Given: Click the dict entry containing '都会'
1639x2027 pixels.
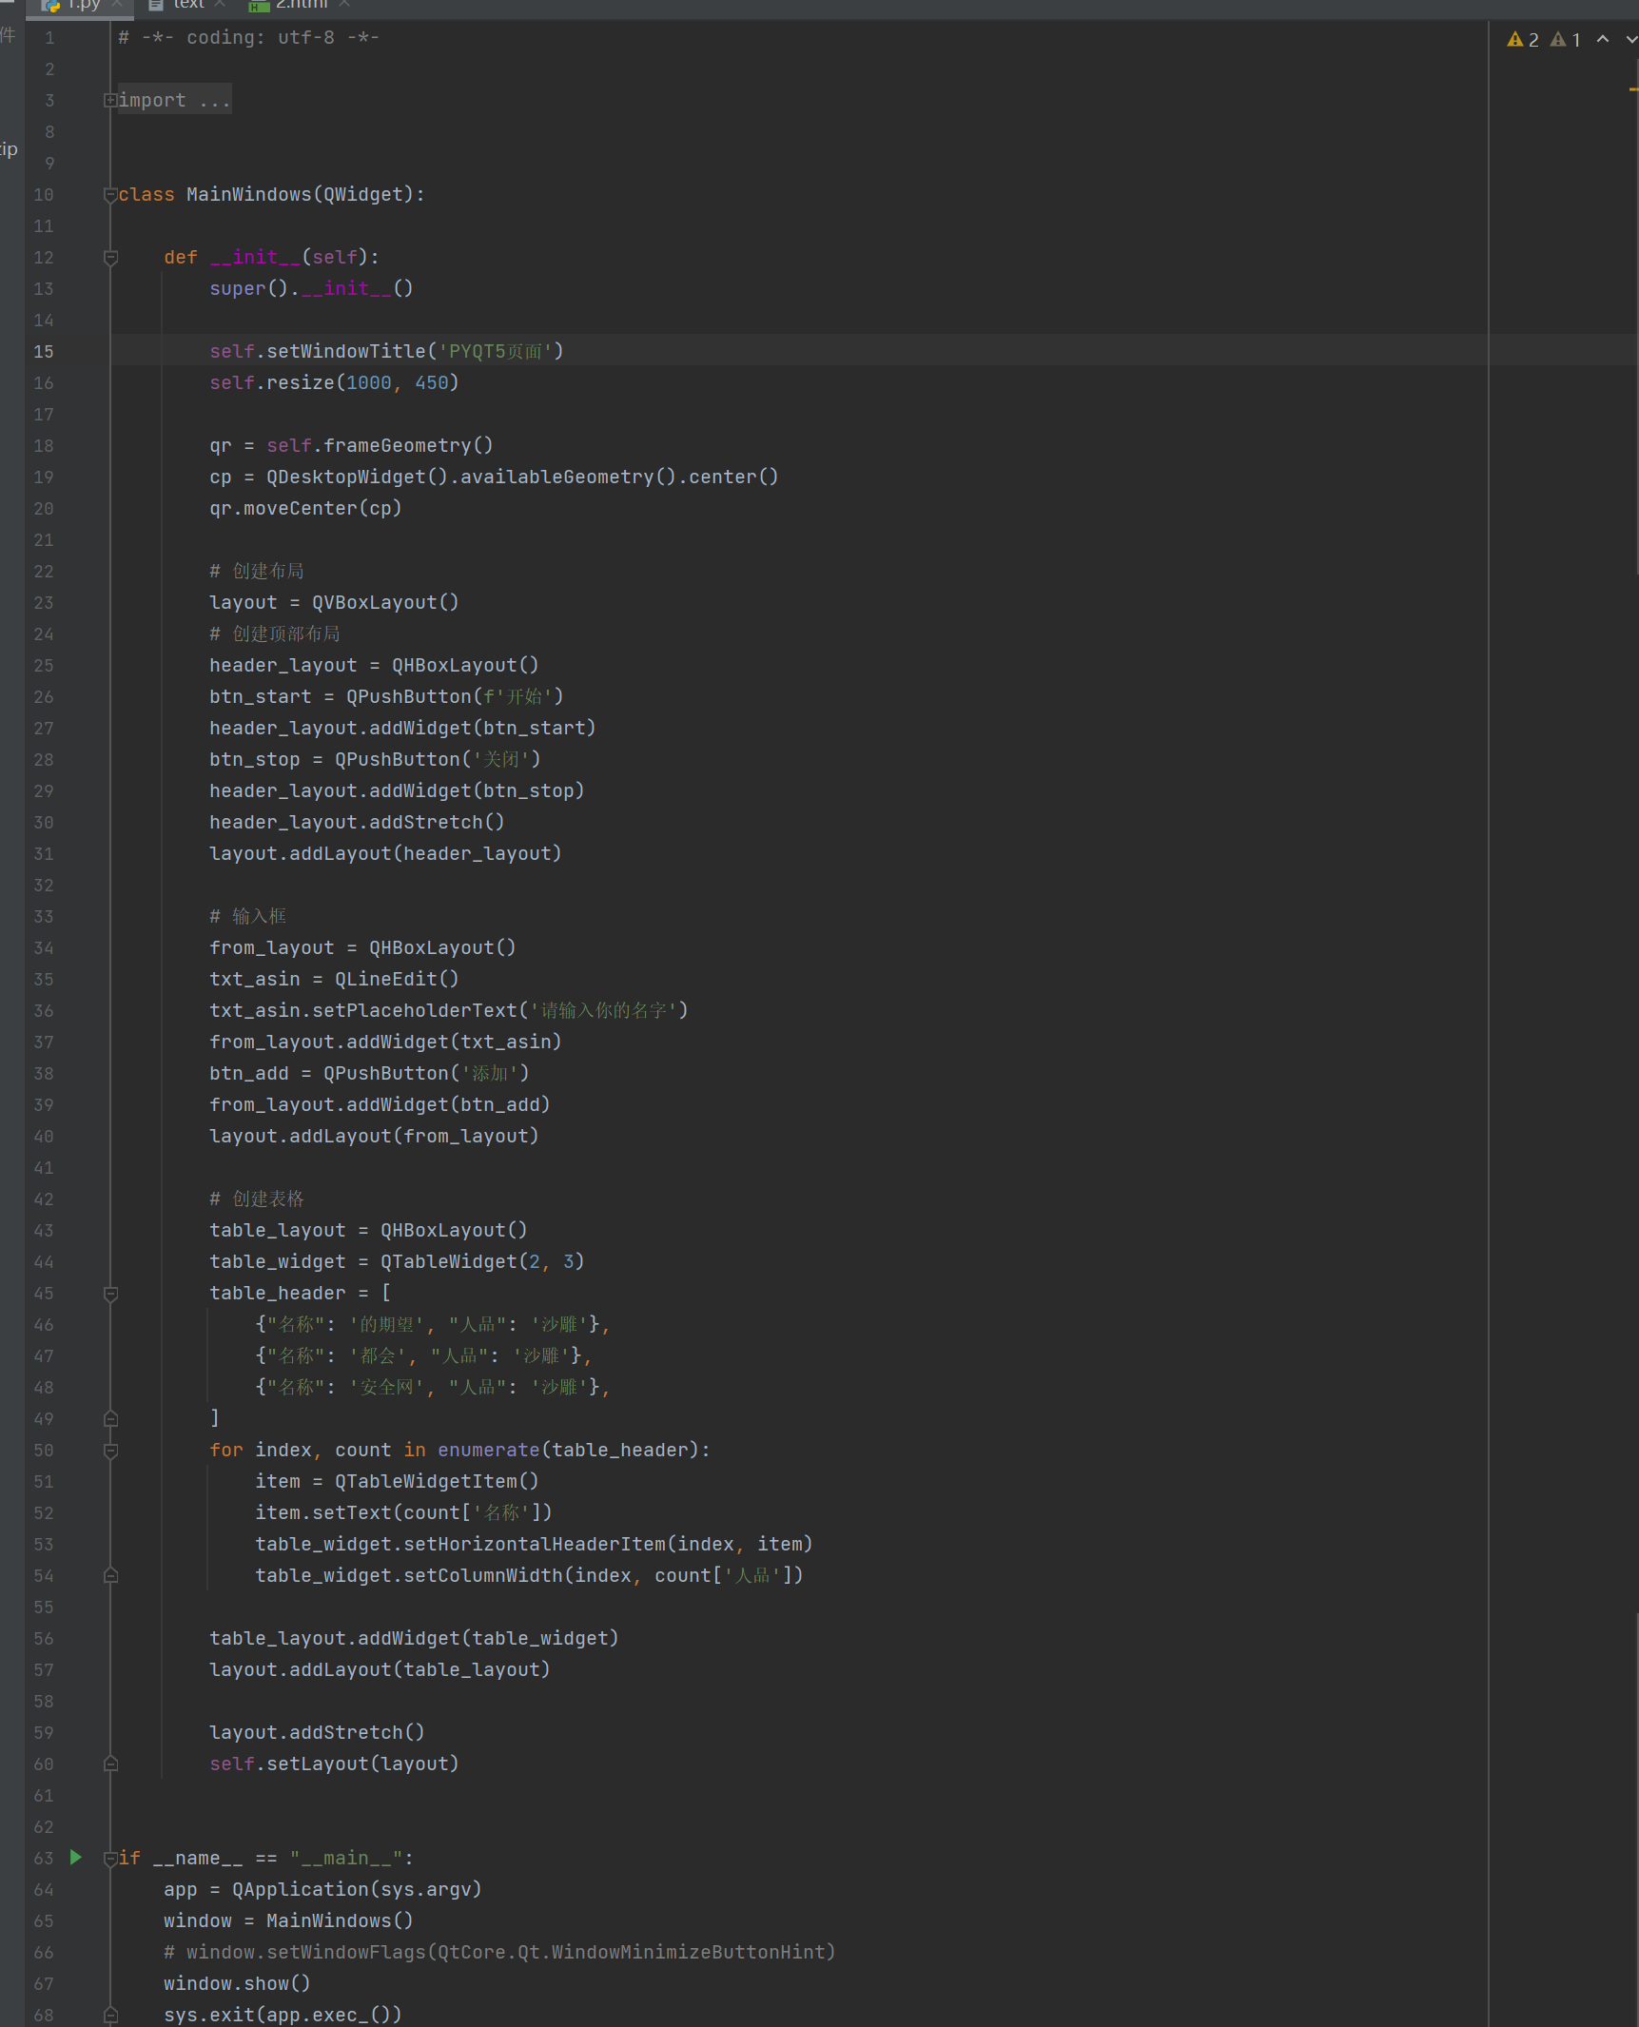Looking at the screenshot, I should point(423,1356).
